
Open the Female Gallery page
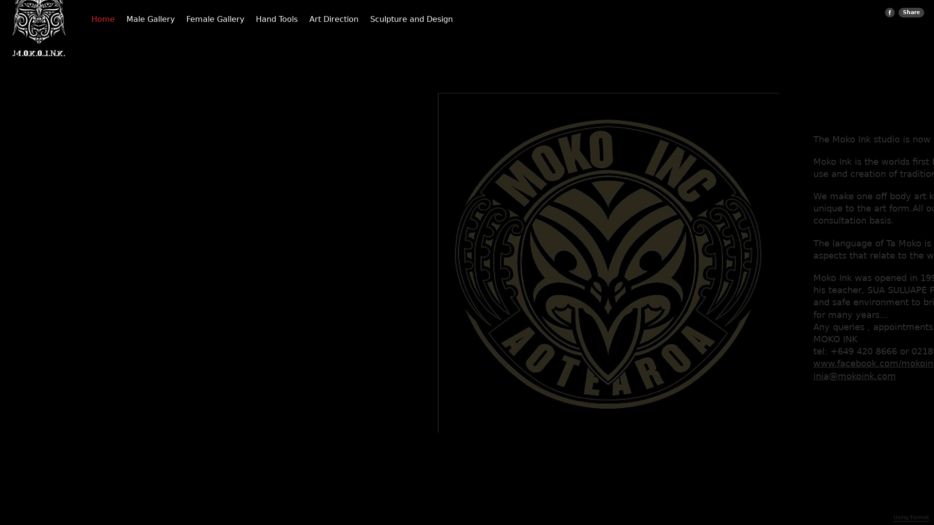coord(215,19)
